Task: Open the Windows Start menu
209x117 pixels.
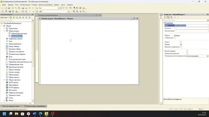Action: pyautogui.click(x=4, y=114)
